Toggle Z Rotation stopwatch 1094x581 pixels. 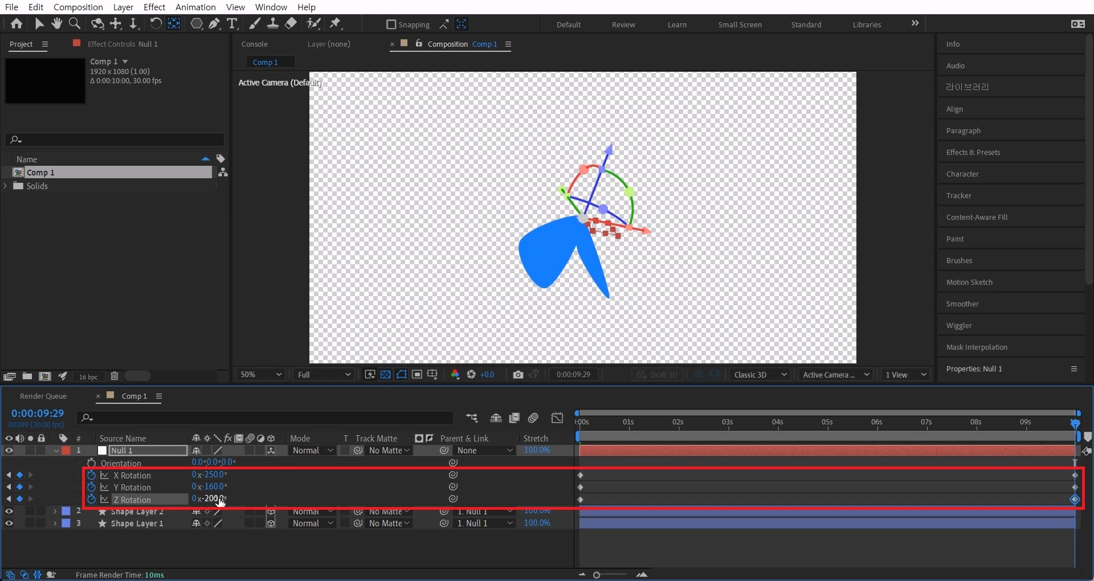coord(91,499)
